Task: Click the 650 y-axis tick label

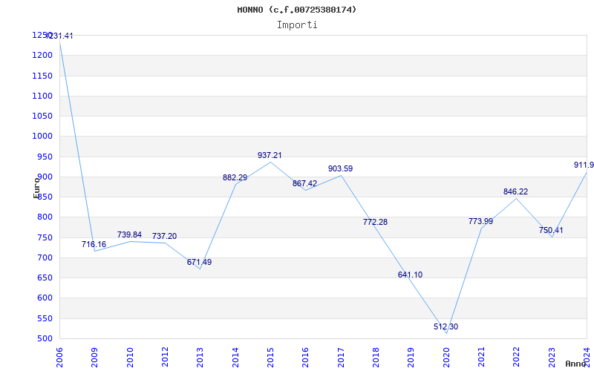Action: [x=45, y=278]
